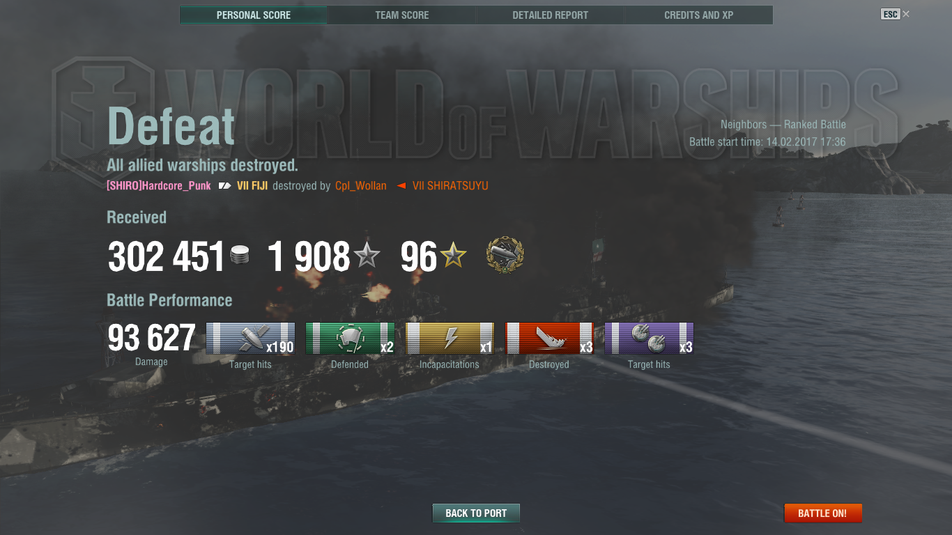This screenshot has width=952, height=535.
Task: Click the gold star free XP icon
Action: (453, 256)
